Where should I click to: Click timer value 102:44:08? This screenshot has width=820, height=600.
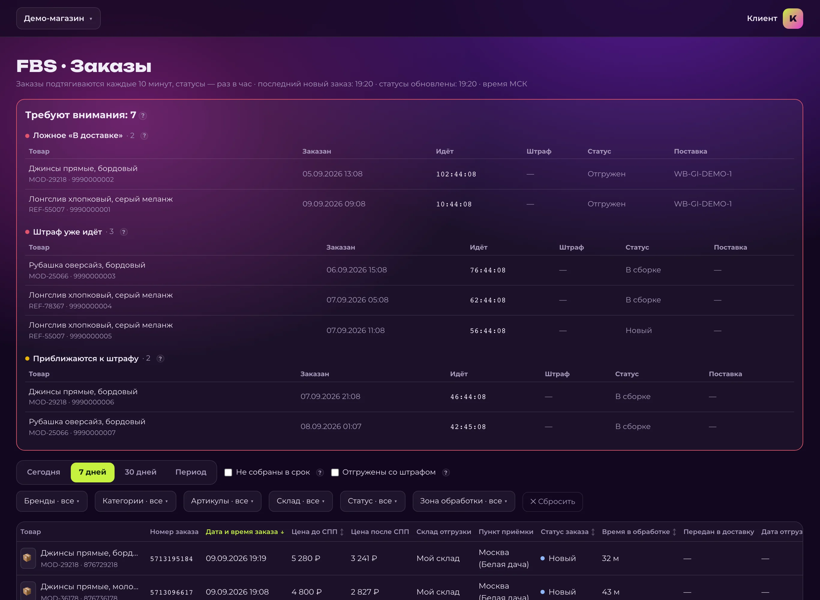pos(456,174)
